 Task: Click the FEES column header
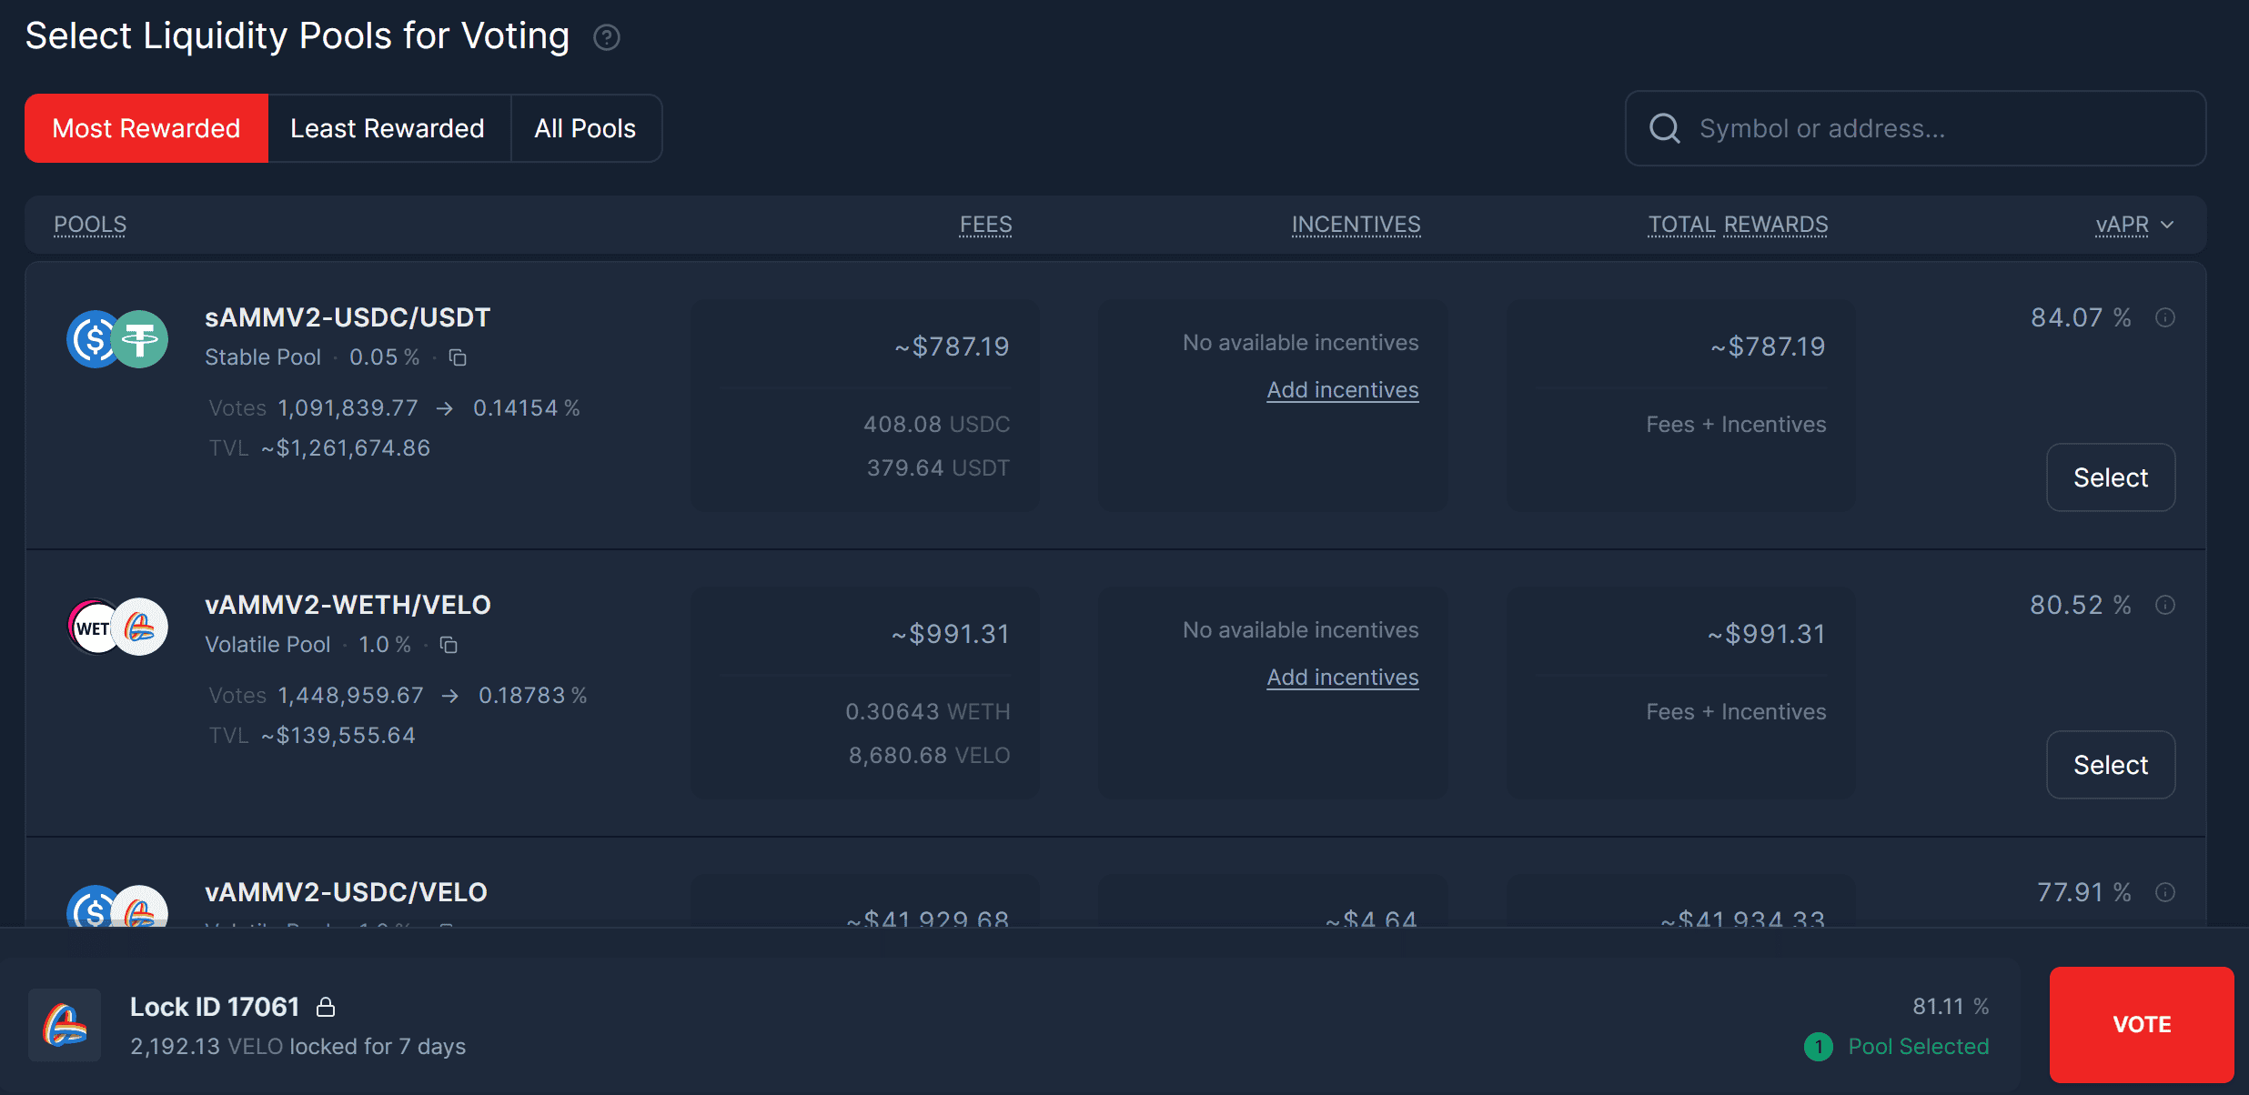[x=985, y=225]
